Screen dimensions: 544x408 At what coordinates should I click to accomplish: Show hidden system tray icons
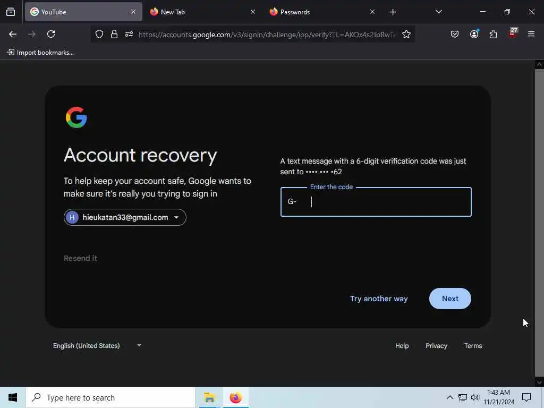(449, 397)
